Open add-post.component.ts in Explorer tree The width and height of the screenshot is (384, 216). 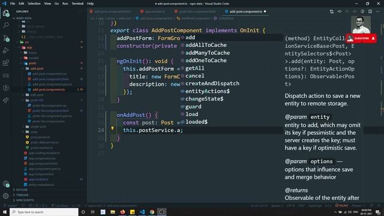[x=49, y=89]
